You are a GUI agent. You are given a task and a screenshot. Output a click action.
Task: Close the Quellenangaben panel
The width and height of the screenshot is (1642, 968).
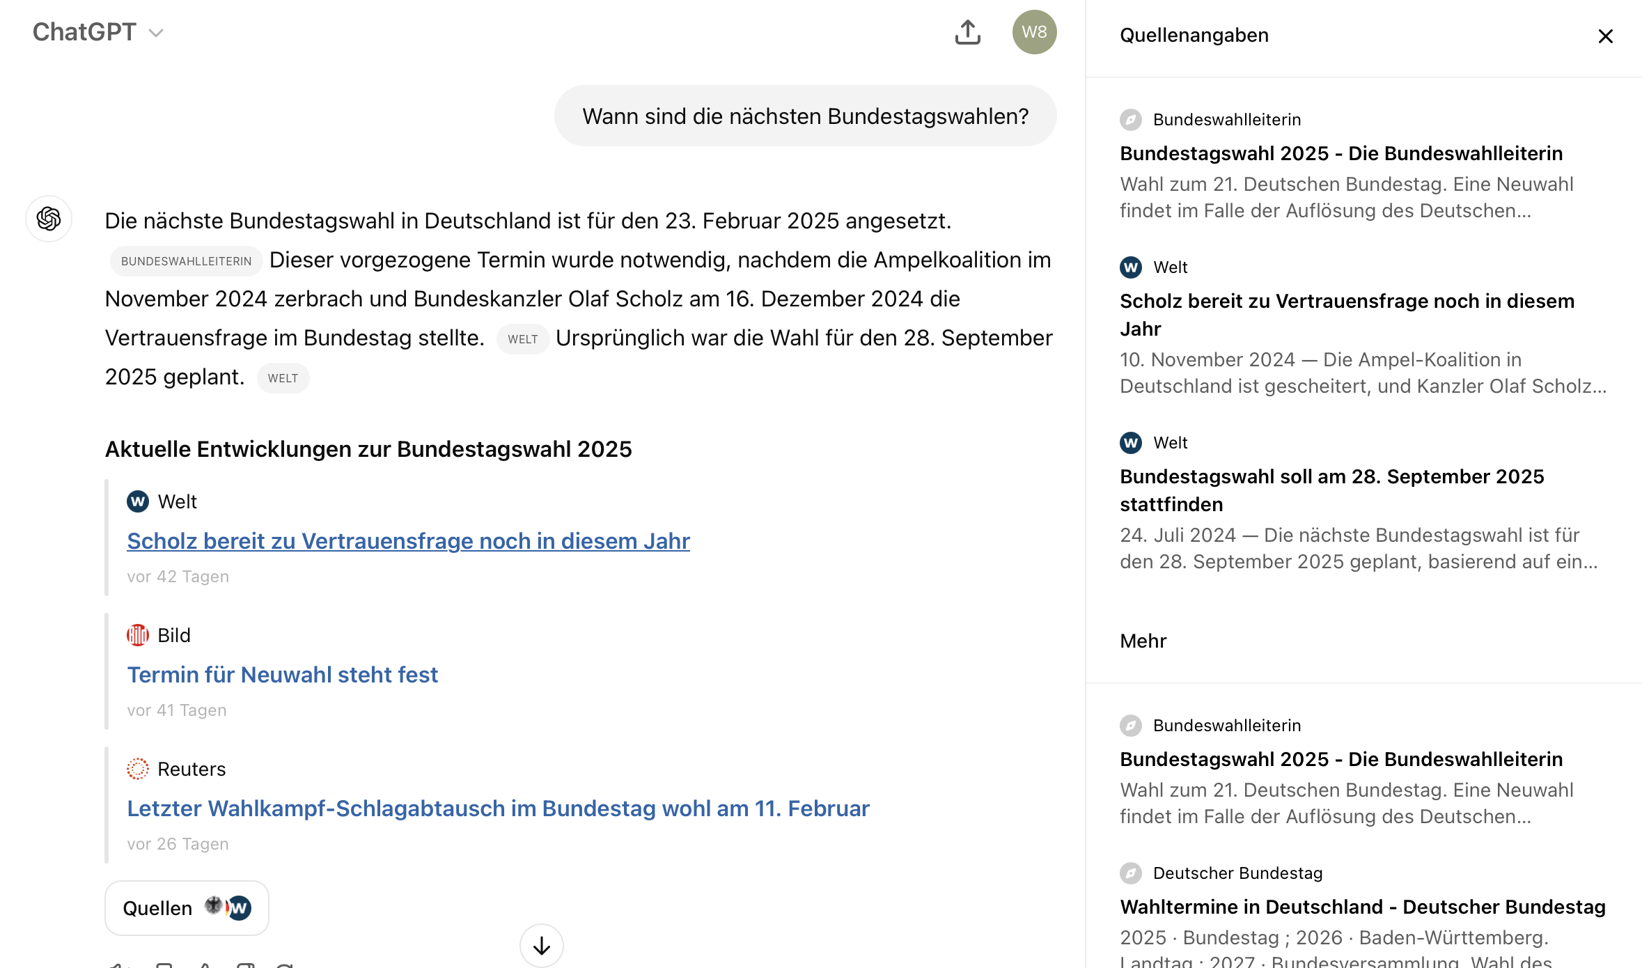pyautogui.click(x=1605, y=36)
